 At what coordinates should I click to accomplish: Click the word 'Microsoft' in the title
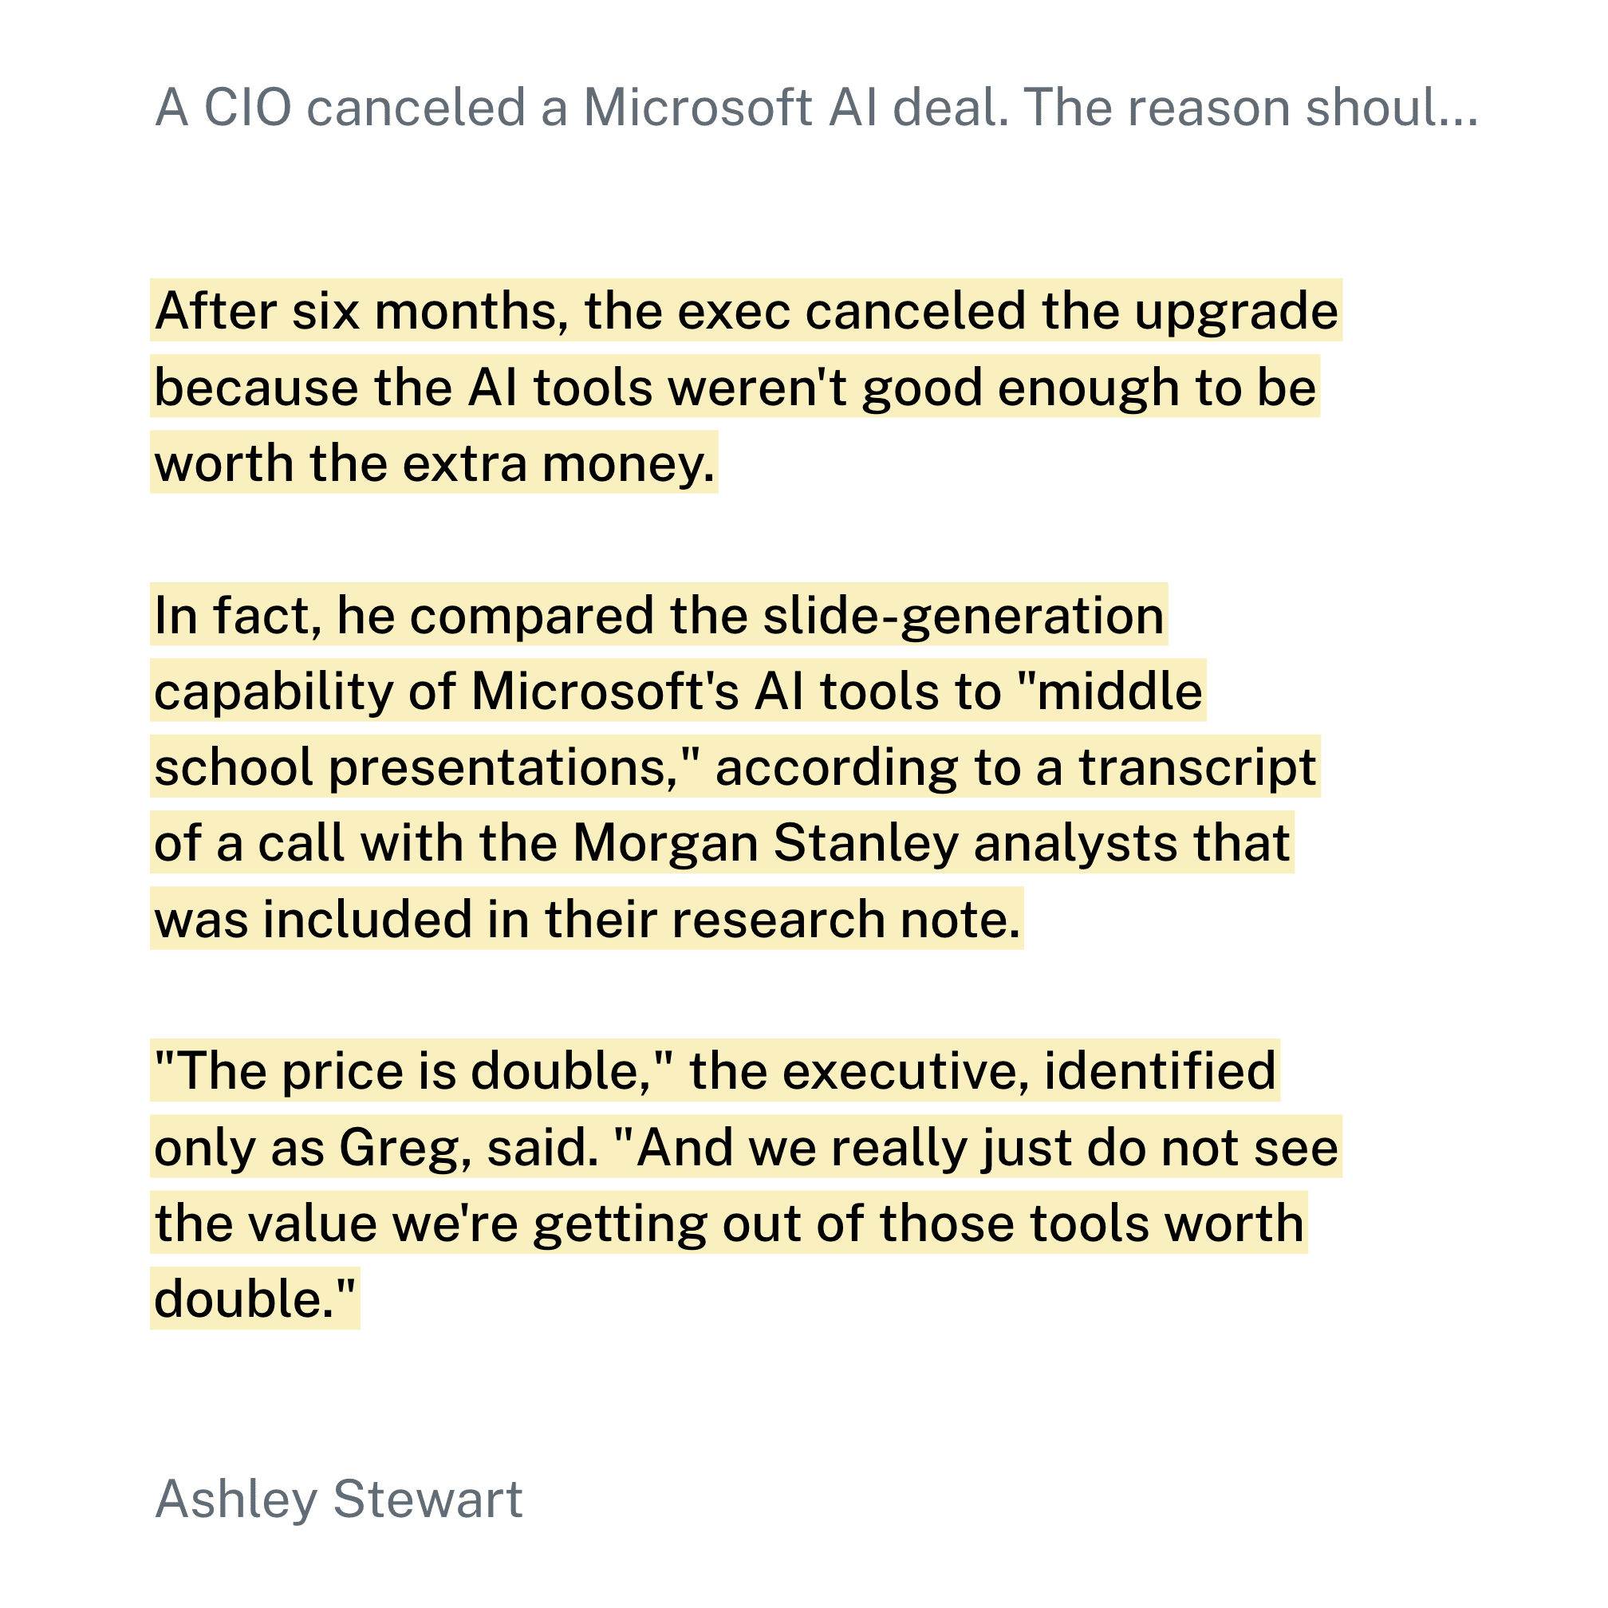[697, 108]
